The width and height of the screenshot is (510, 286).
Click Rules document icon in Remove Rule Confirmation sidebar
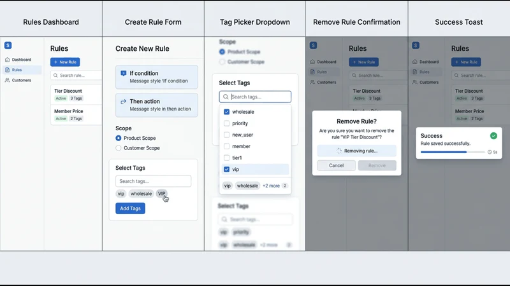tap(312, 72)
